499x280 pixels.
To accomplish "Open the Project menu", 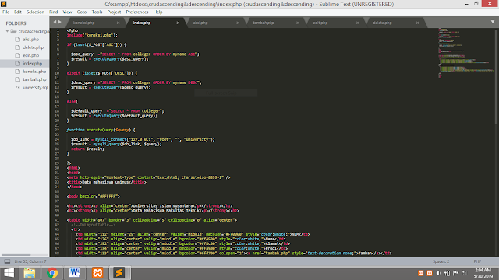I will [114, 12].
